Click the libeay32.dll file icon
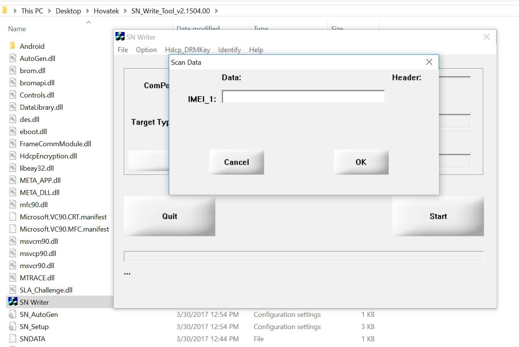 pyautogui.click(x=13, y=168)
